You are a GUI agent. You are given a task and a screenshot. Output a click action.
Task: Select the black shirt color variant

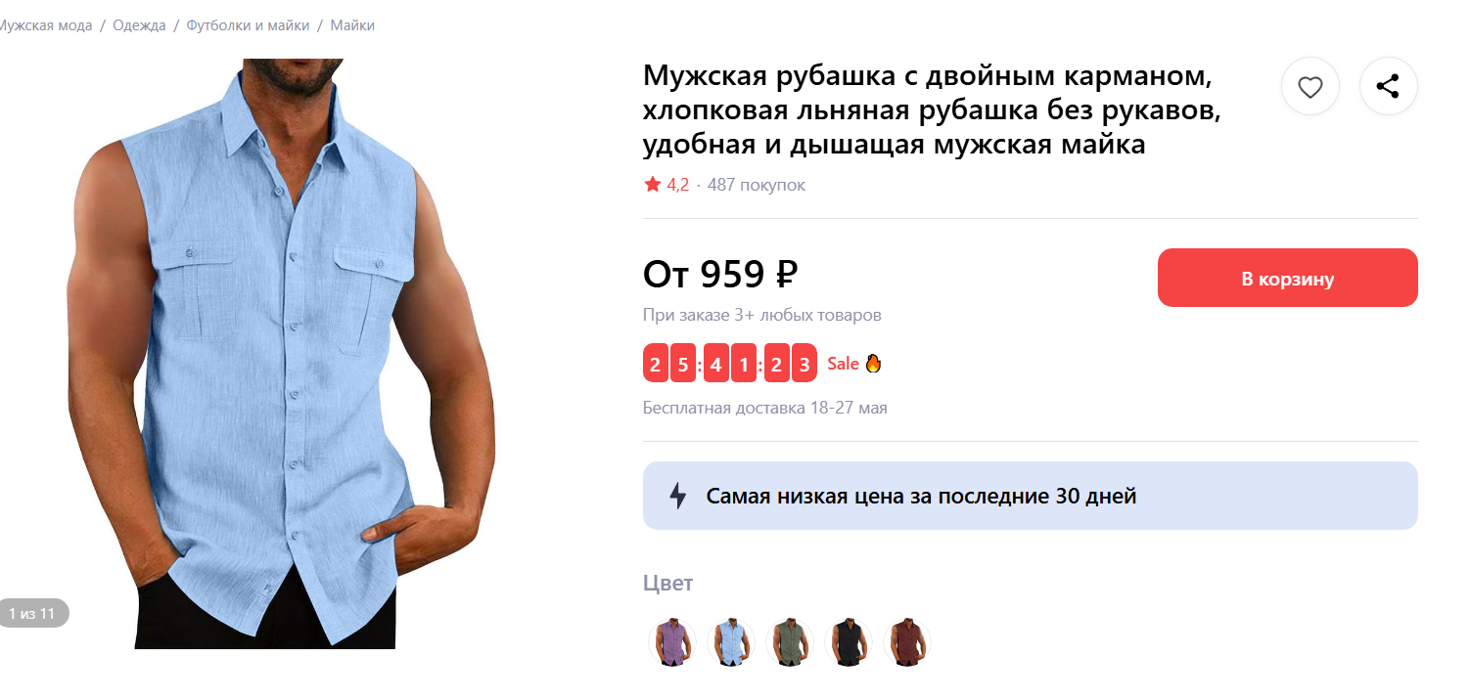click(x=848, y=642)
